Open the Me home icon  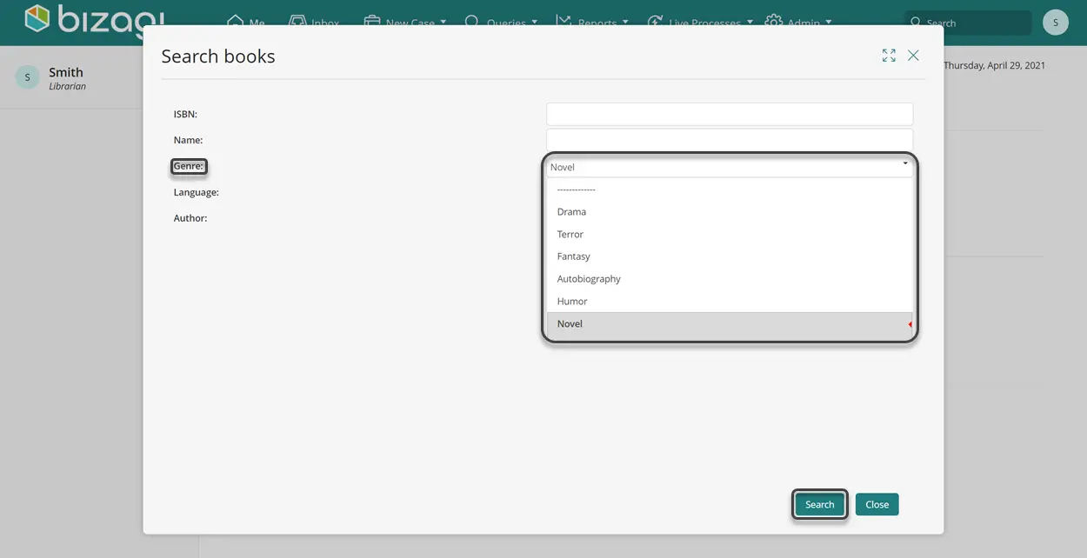235,21
